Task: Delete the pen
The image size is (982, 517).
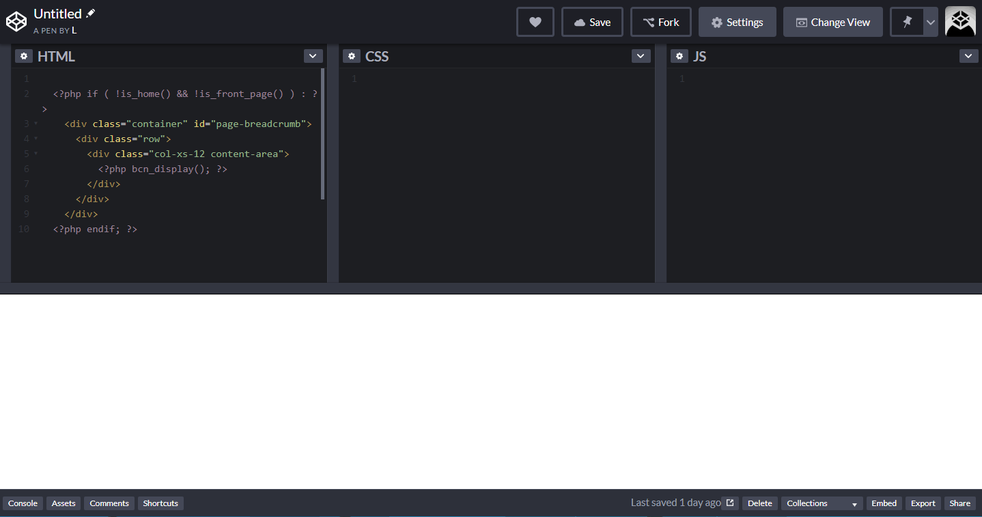Action: pyautogui.click(x=759, y=503)
